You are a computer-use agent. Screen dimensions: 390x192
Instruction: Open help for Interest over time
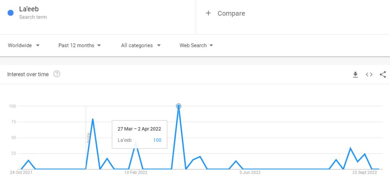tap(57, 74)
